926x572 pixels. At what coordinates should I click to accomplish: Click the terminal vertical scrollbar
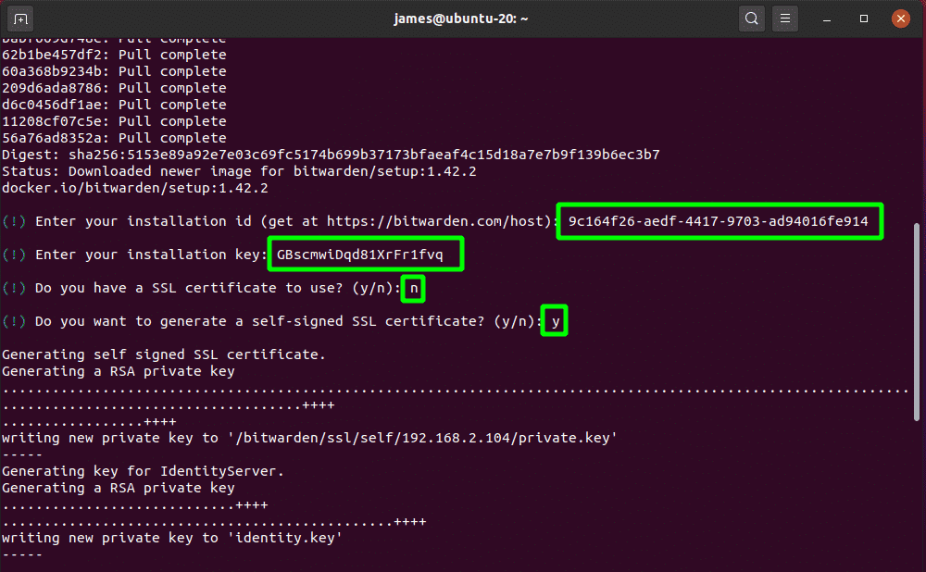tap(917, 322)
